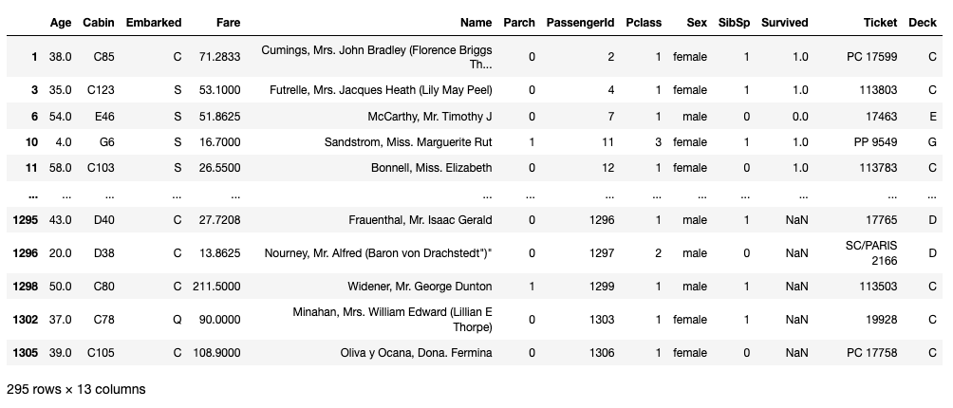
Task: Click the name Oliva y Ocana, Dona. Fermina
Action: pyautogui.click(x=417, y=353)
